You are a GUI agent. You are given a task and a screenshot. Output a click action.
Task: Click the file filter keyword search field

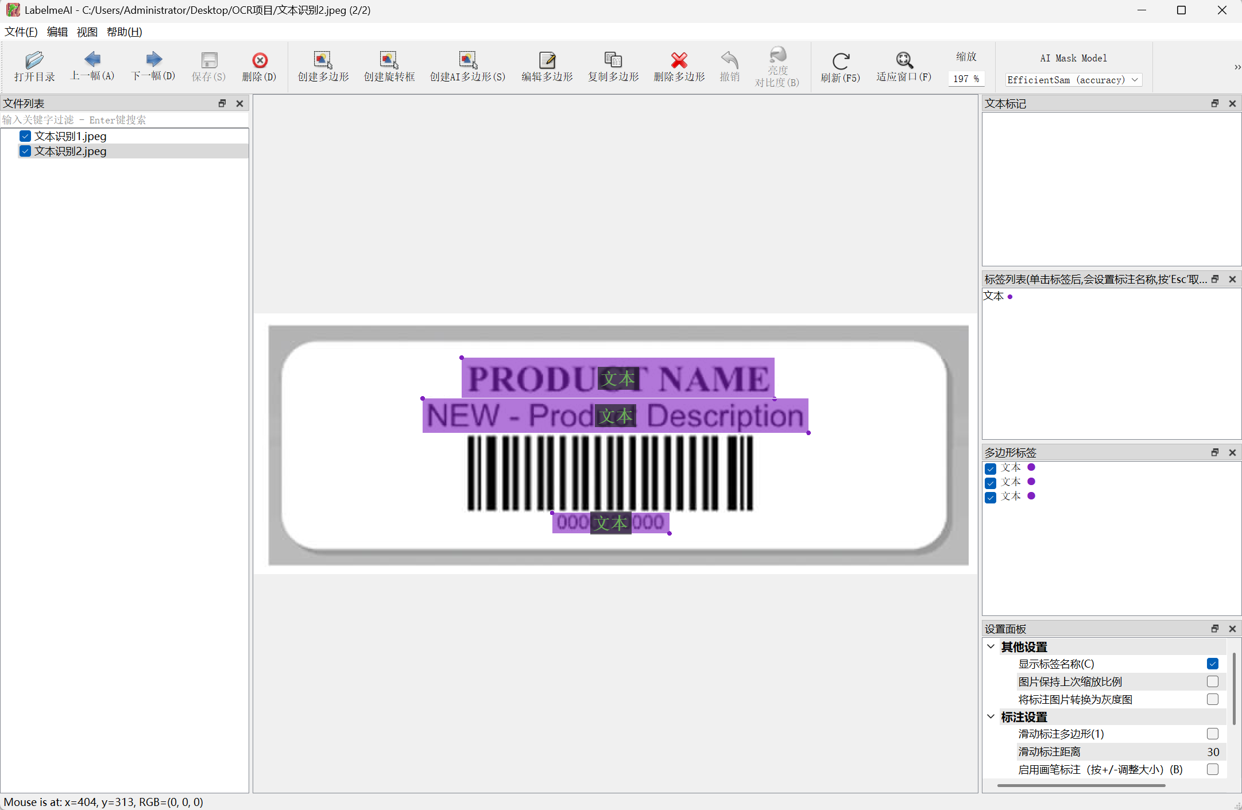[x=125, y=120]
